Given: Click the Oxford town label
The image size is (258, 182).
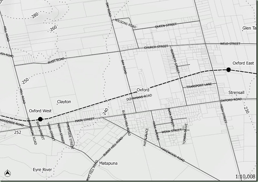Looking at the screenshot, I should coord(143,90).
